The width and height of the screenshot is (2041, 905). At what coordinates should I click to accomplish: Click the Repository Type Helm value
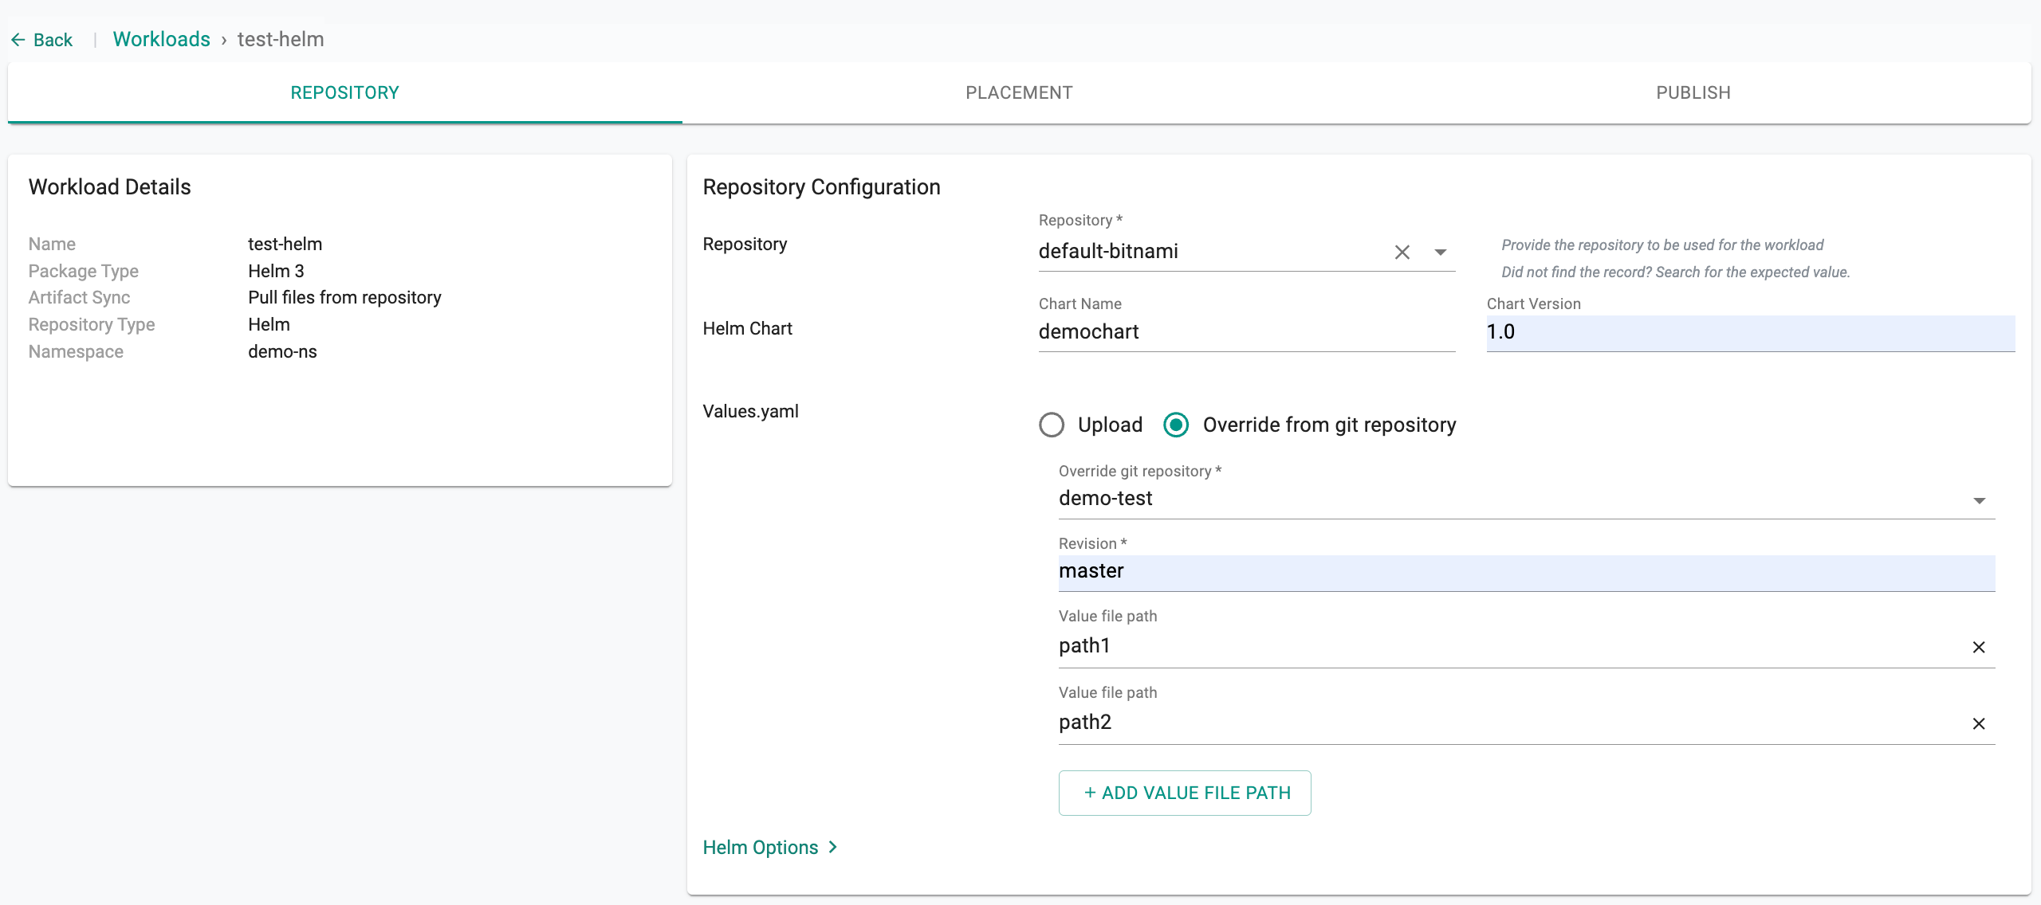coord(269,324)
